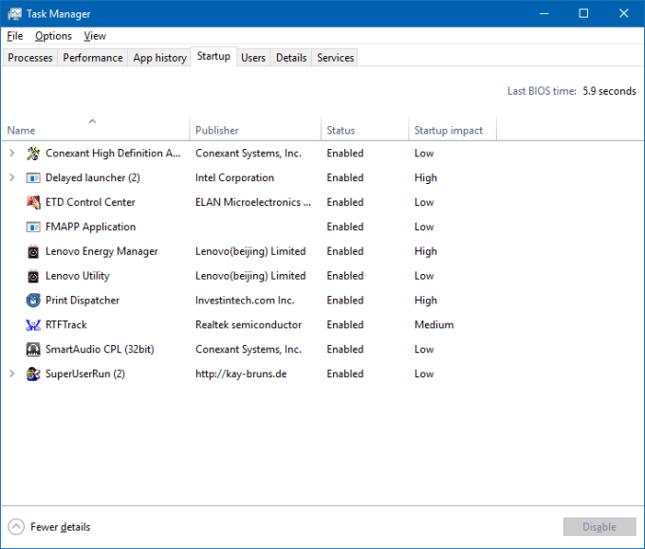Click the SmartAudio CPL headphone icon
This screenshot has height=549, width=645.
tap(33, 350)
